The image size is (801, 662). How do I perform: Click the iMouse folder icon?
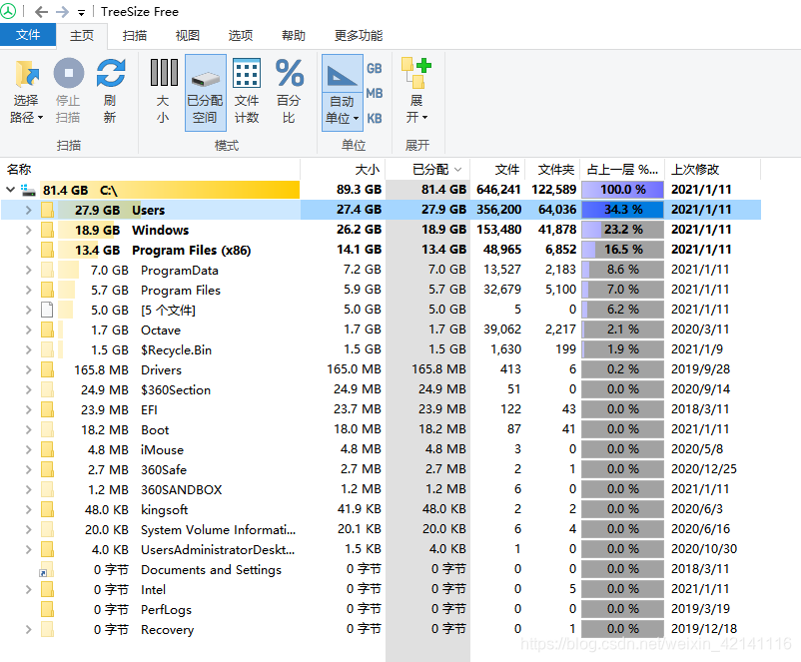[48, 449]
